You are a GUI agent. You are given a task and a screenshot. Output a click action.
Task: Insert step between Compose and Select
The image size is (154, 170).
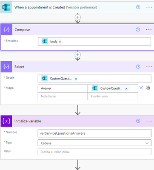pyautogui.click(x=78, y=55)
